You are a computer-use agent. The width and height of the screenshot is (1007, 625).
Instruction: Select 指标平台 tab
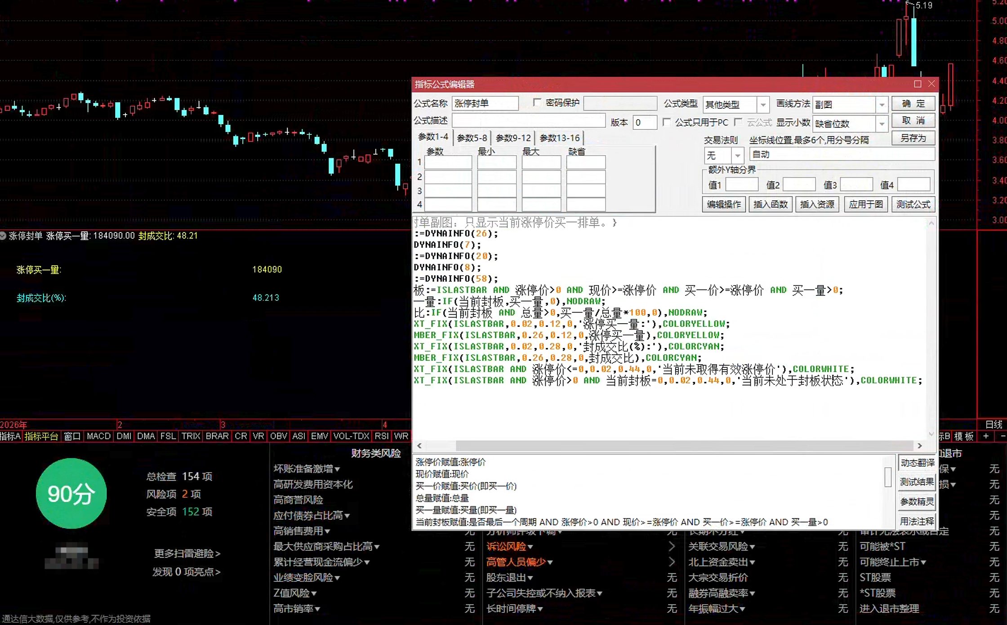(x=41, y=436)
